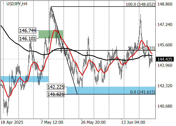
Task: Select the Fibonacci 50.0 level label
Action: (141, 48)
